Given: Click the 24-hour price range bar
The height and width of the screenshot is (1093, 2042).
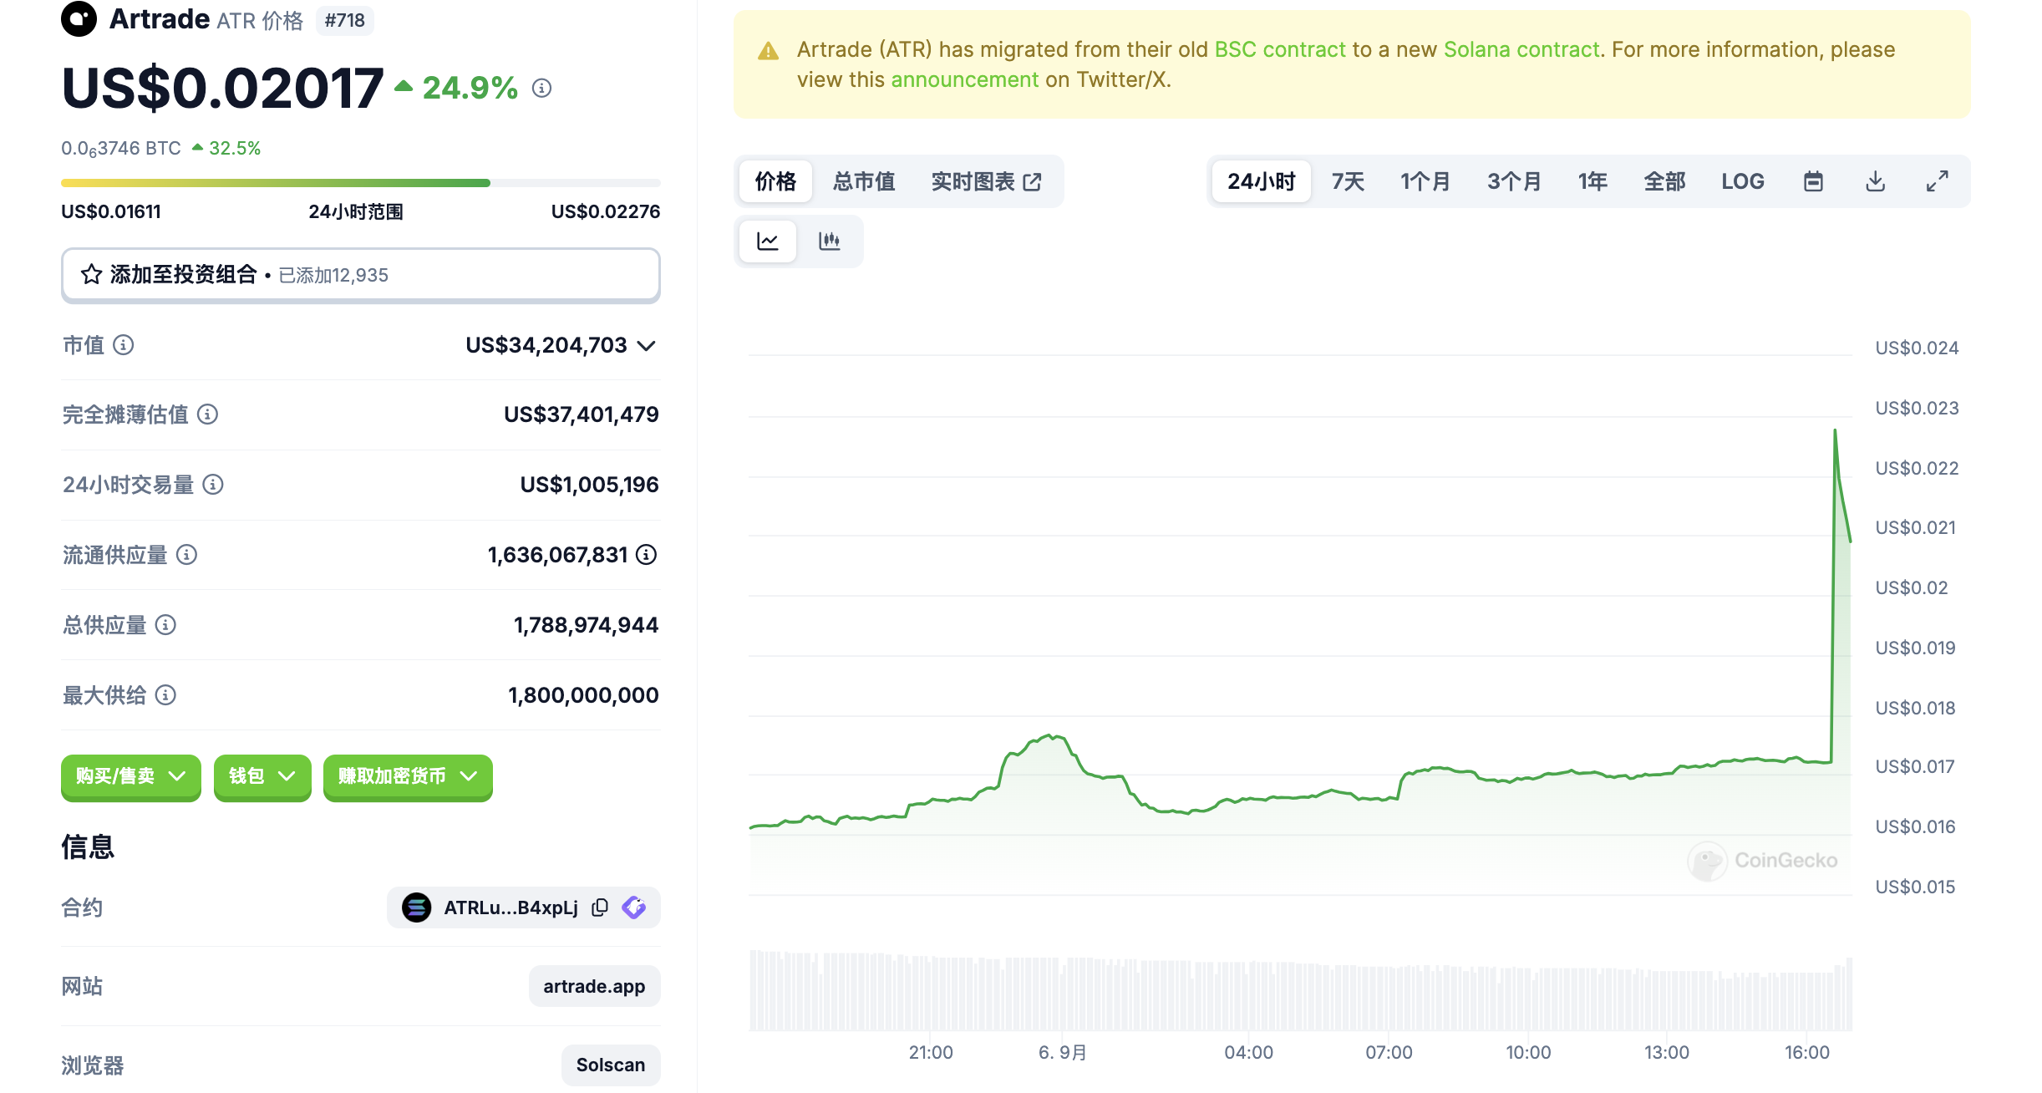Looking at the screenshot, I should click(360, 182).
